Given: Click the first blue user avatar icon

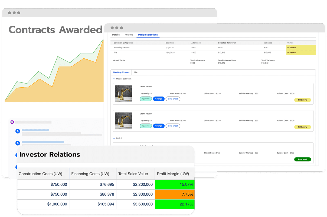Looking at the screenshot, I should [x=18, y=131].
